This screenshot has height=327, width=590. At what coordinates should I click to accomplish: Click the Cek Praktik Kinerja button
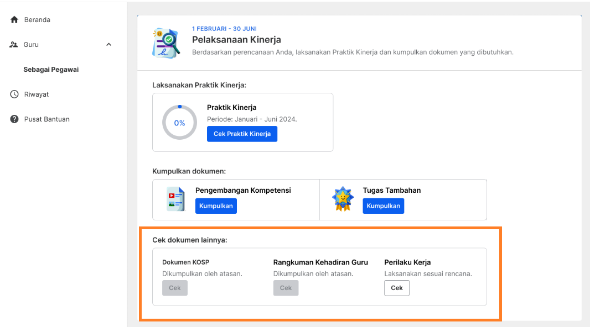coord(242,134)
